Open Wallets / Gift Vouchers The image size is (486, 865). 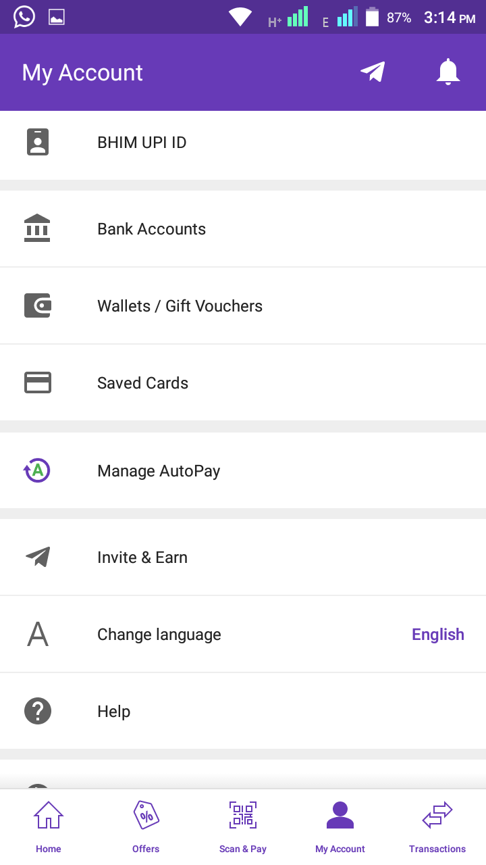(243, 306)
